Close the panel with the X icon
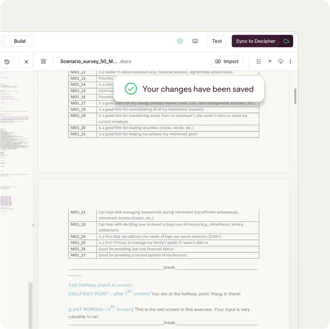This screenshot has width=330, height=329. 26,62
